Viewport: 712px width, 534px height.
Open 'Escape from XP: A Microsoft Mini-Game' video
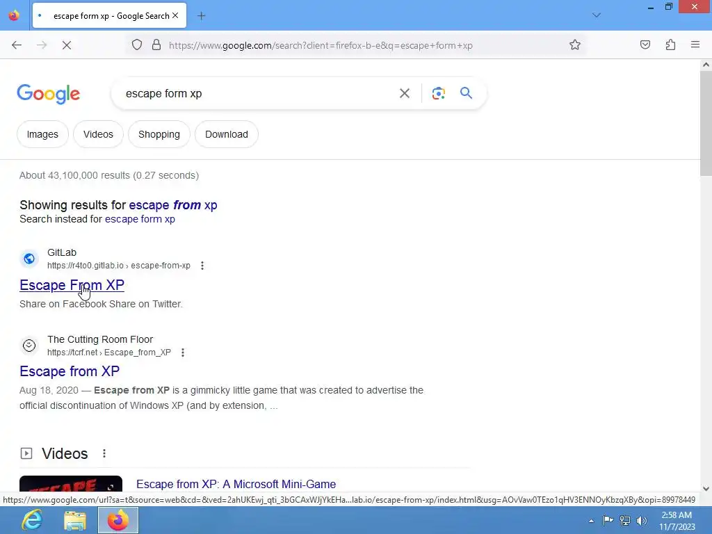236,484
